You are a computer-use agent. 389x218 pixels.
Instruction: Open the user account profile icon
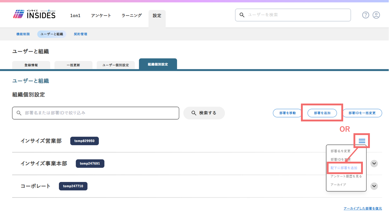pyautogui.click(x=376, y=15)
